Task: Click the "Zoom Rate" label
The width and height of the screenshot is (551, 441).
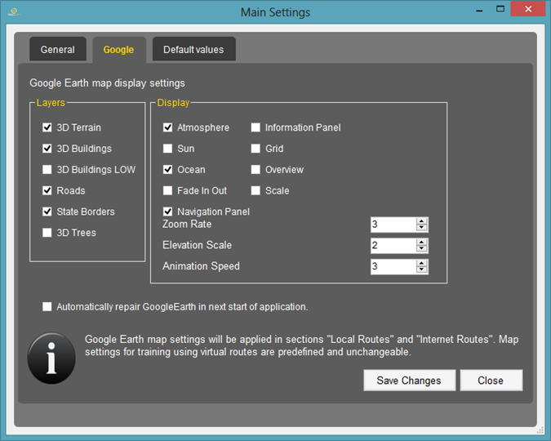Action: [x=187, y=224]
